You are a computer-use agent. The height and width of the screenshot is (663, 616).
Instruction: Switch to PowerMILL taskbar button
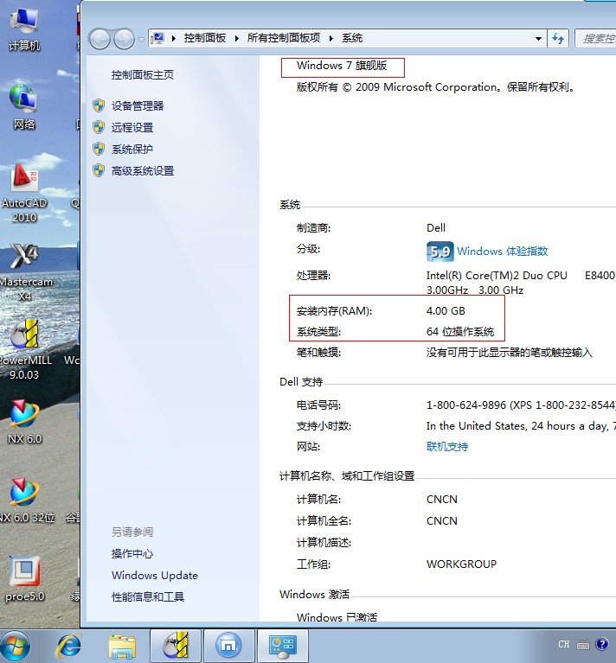click(x=176, y=646)
